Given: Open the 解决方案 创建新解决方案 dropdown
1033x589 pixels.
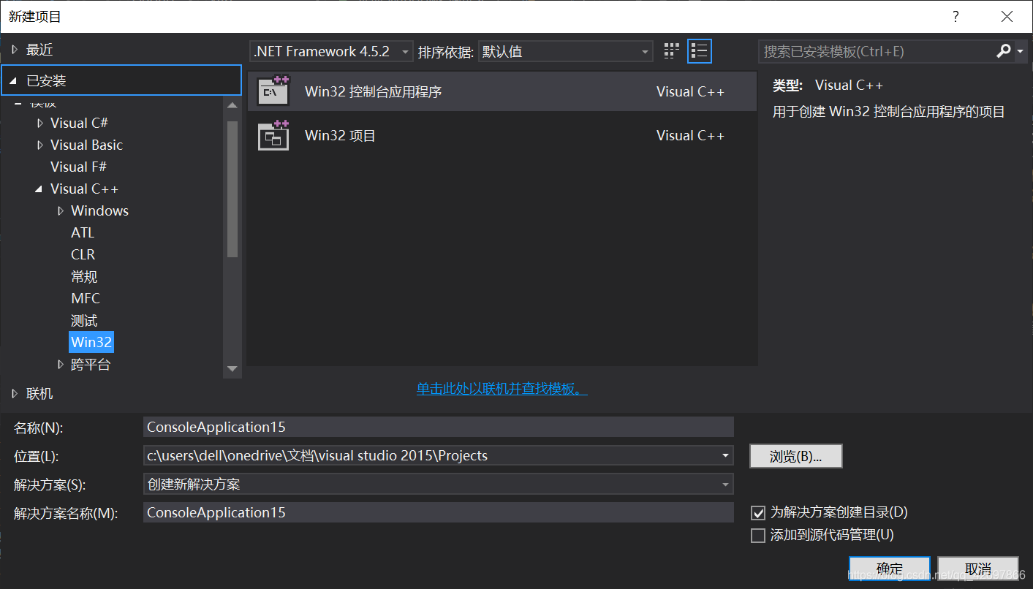Looking at the screenshot, I should tap(439, 484).
